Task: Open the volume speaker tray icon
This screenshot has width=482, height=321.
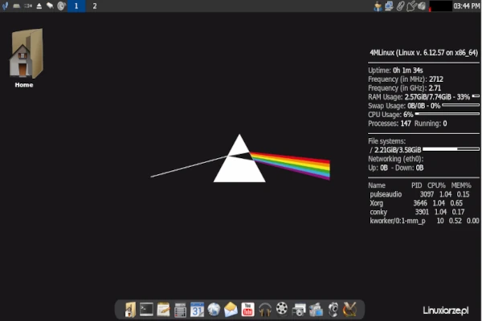Action: click(x=422, y=6)
